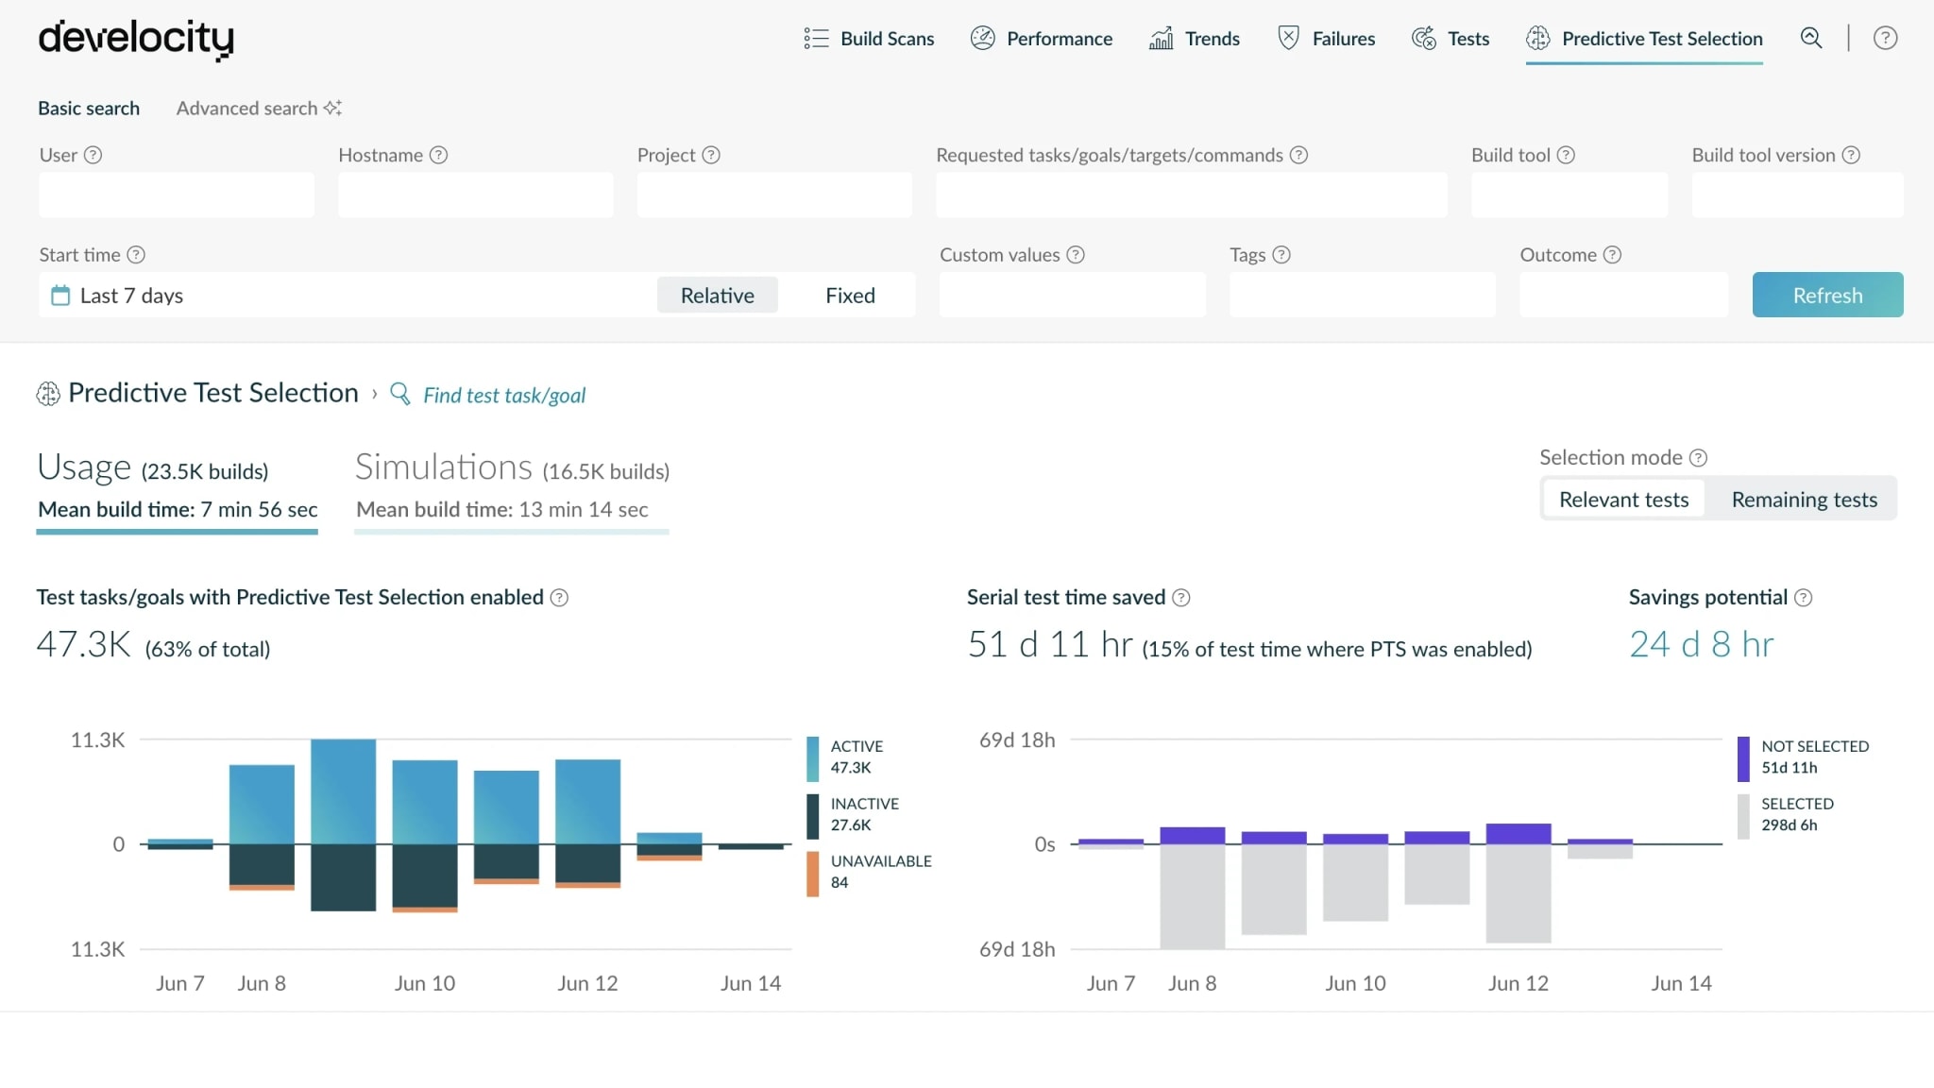Open the Build tool filter field
1934x1088 pixels.
[1569, 195]
